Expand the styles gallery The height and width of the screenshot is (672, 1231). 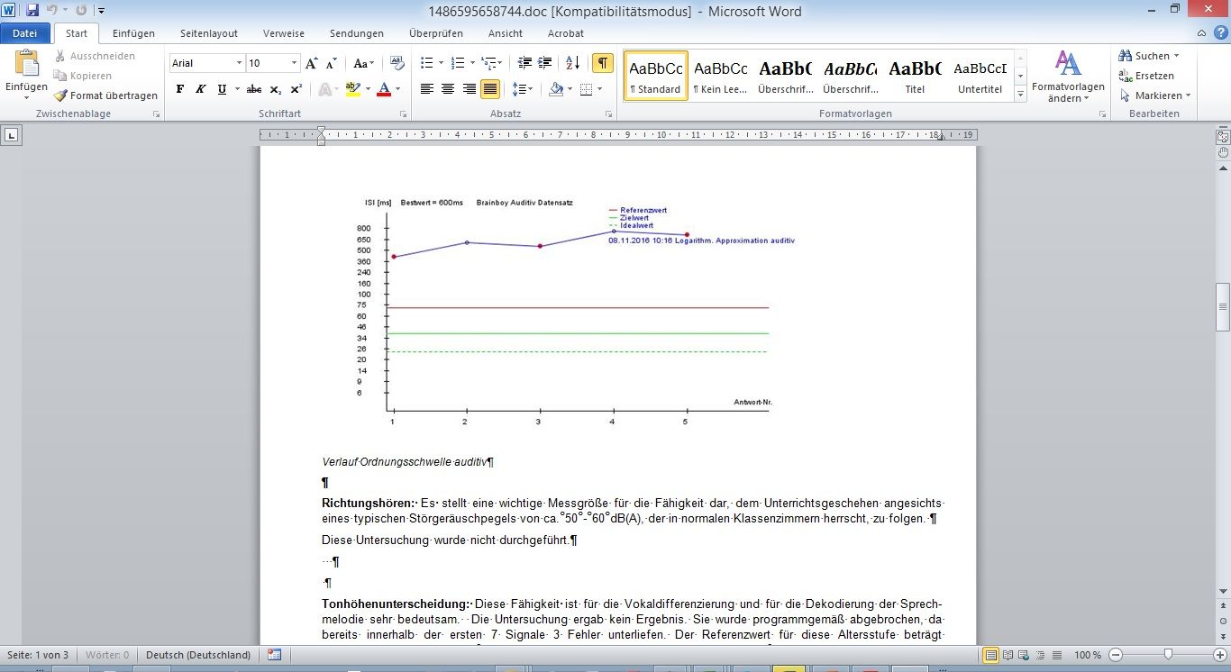[1020, 95]
